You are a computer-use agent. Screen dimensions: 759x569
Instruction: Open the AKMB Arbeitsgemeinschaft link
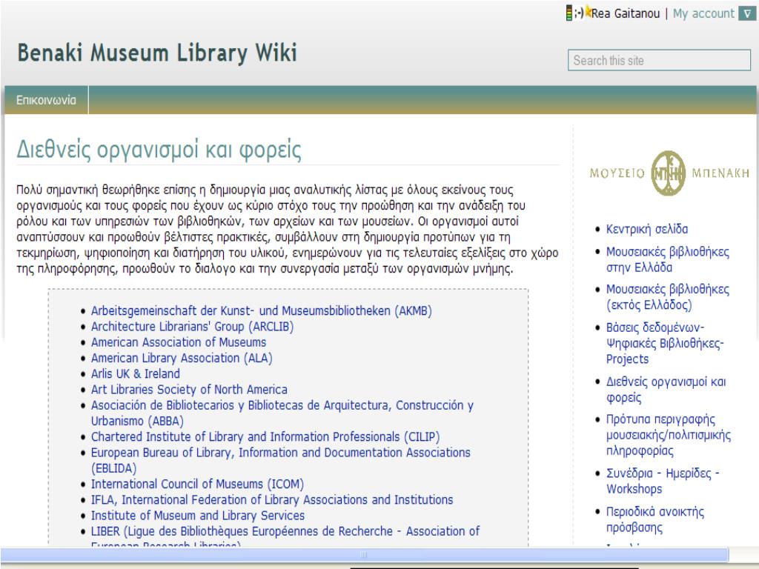[262, 310]
